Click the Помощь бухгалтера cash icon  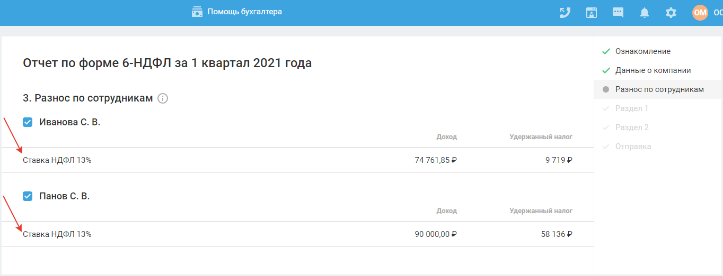tap(197, 12)
